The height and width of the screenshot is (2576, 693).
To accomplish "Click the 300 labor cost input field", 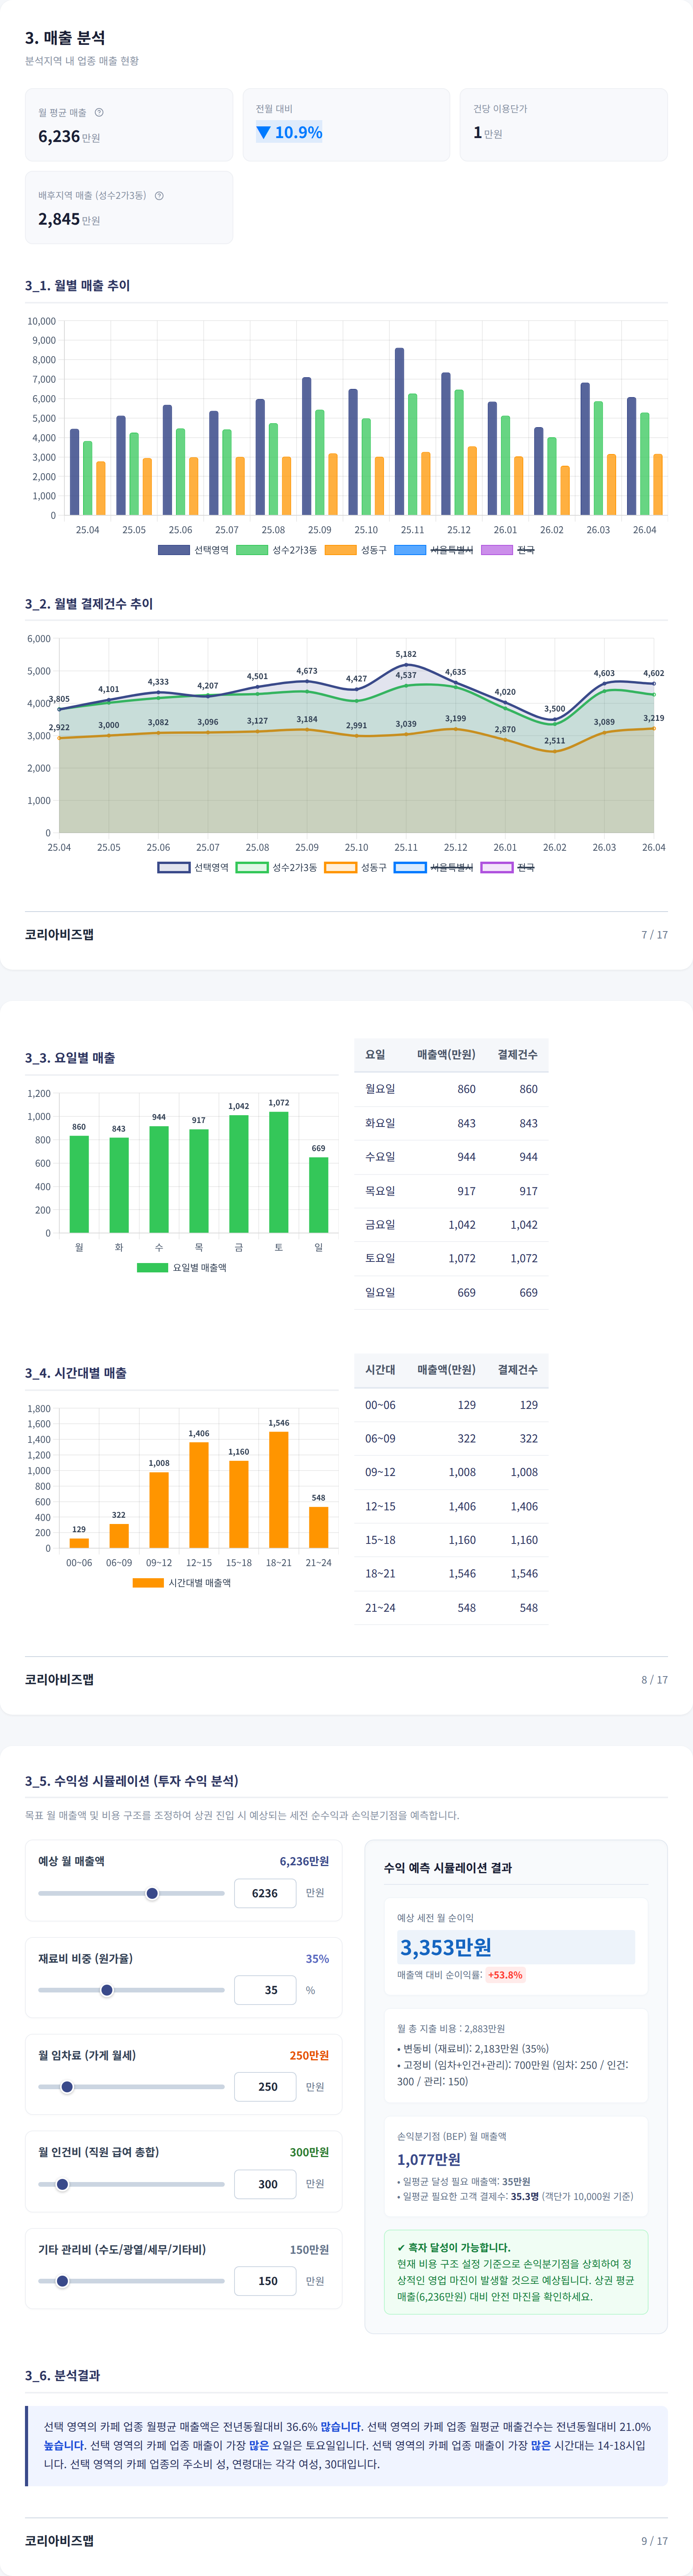I will (265, 2184).
